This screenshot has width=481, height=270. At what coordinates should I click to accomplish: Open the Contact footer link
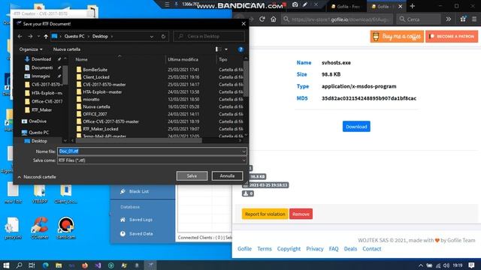(x=372, y=249)
